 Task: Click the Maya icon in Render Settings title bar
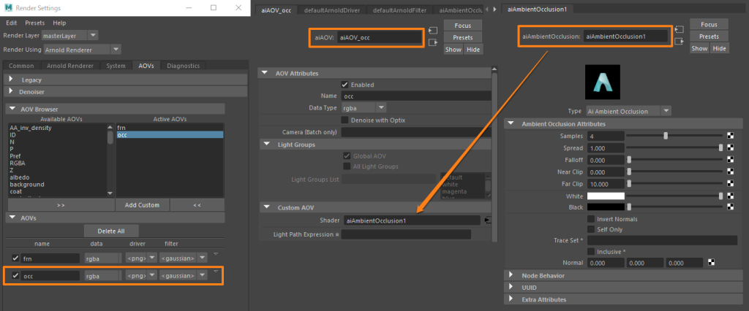[7, 8]
